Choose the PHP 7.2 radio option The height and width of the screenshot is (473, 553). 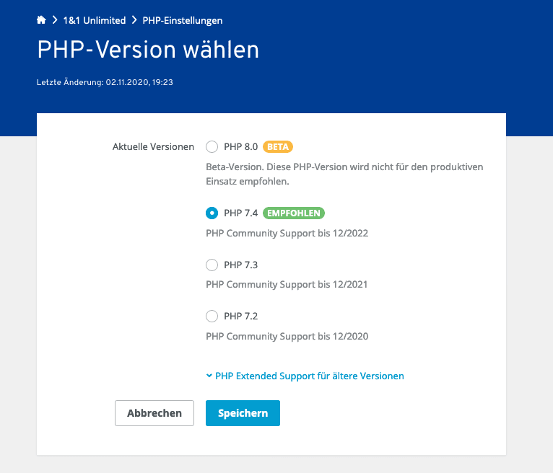pyautogui.click(x=212, y=317)
